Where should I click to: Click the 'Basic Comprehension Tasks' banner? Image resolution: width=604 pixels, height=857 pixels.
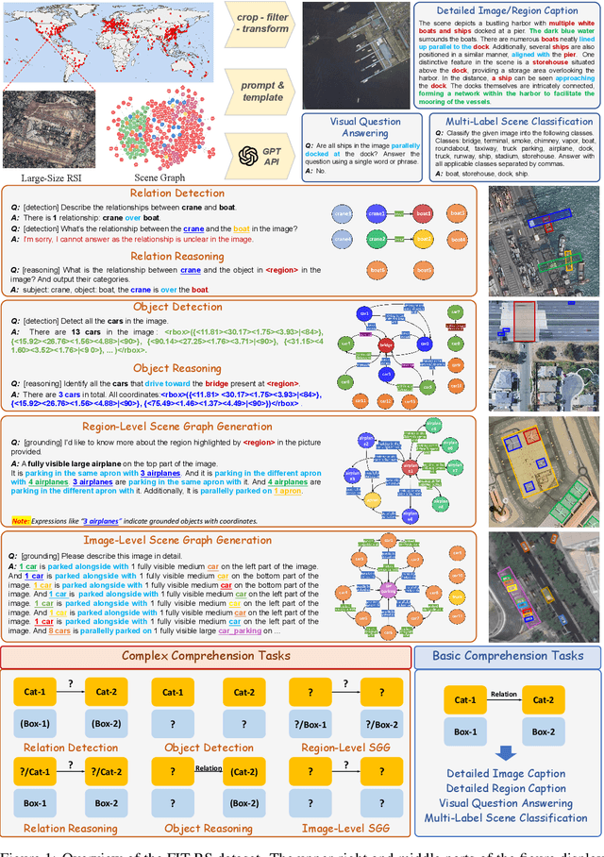507,656
